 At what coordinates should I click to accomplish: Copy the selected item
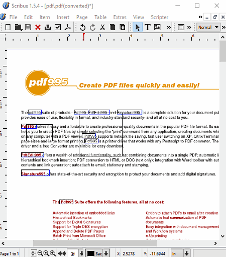tap(112, 27)
